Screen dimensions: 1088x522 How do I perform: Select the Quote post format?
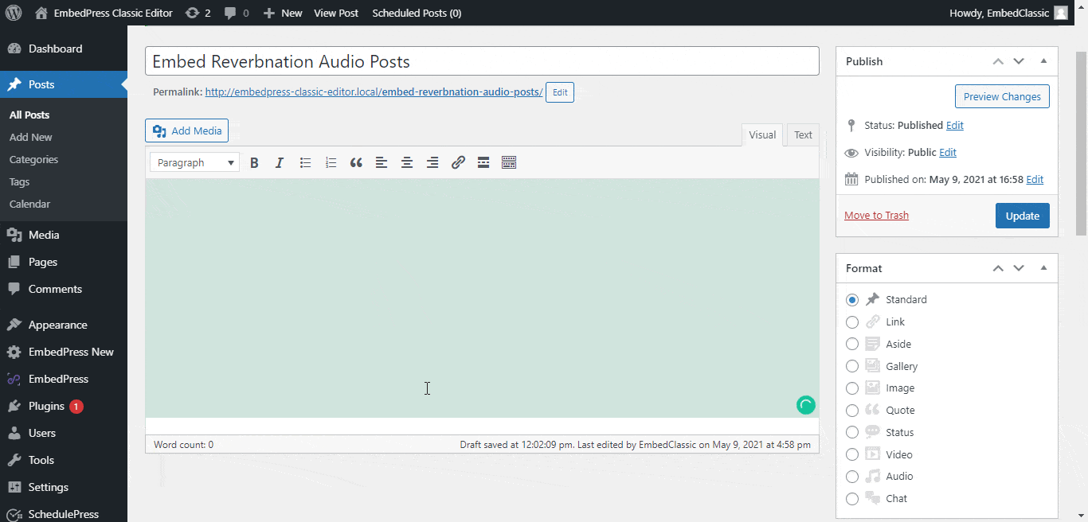coord(852,411)
